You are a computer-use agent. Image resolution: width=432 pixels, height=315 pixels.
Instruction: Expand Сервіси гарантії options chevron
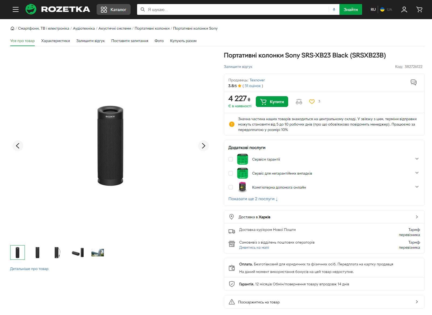pos(417,159)
